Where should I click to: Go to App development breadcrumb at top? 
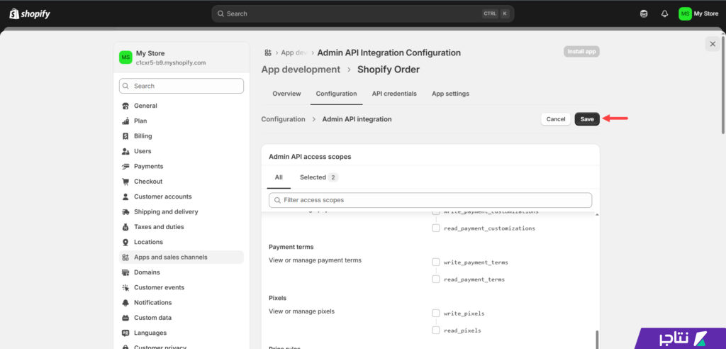coord(294,52)
